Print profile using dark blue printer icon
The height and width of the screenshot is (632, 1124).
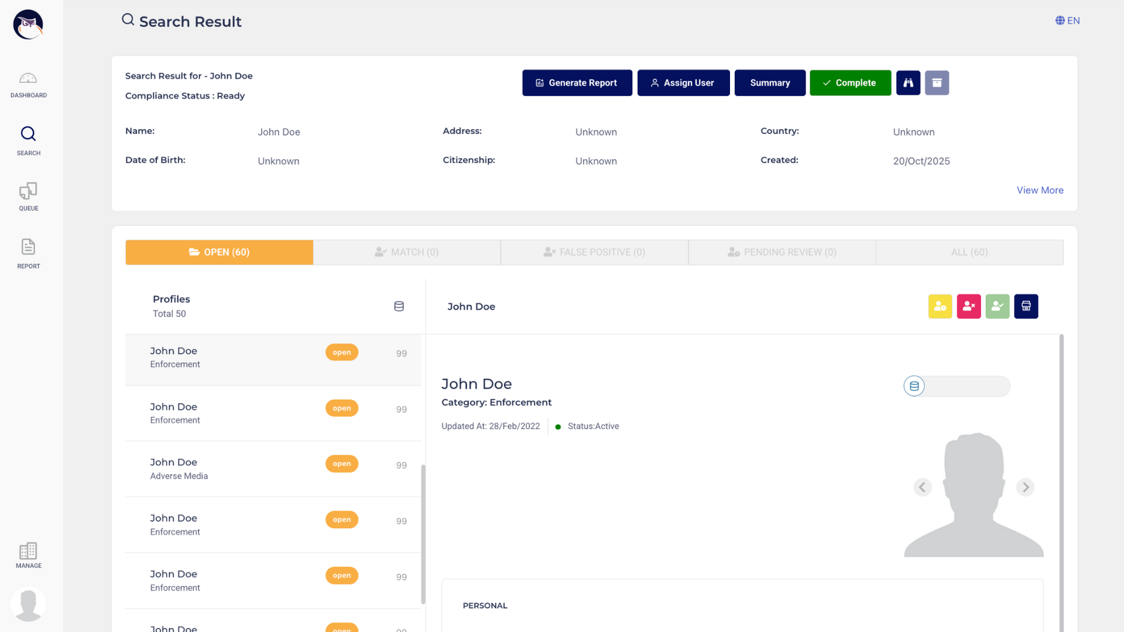coord(1026,306)
